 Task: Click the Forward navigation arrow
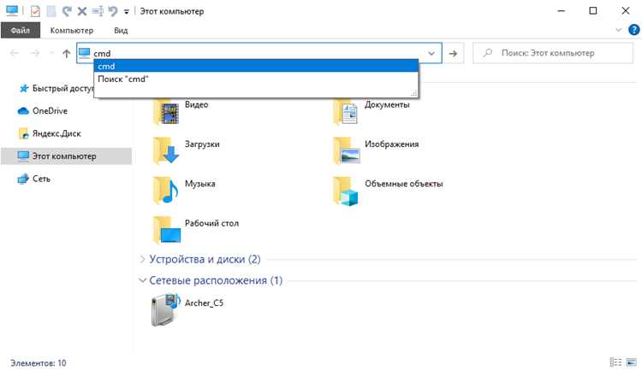click(35, 53)
